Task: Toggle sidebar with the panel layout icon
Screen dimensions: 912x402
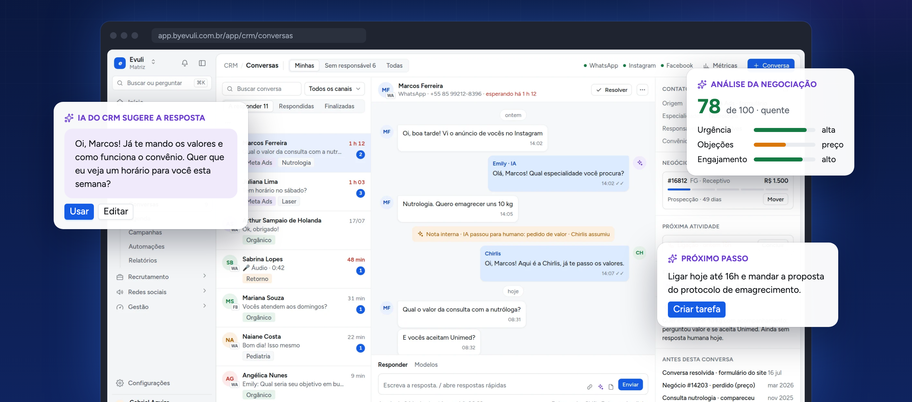Action: [202, 63]
